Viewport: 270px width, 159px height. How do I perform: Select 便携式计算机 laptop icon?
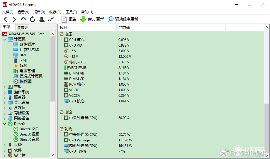[16, 76]
